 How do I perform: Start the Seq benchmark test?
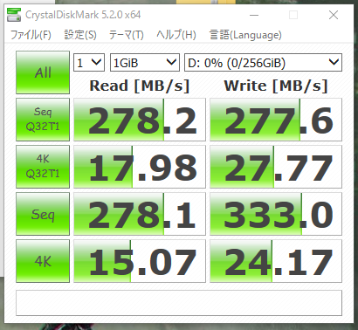click(43, 214)
